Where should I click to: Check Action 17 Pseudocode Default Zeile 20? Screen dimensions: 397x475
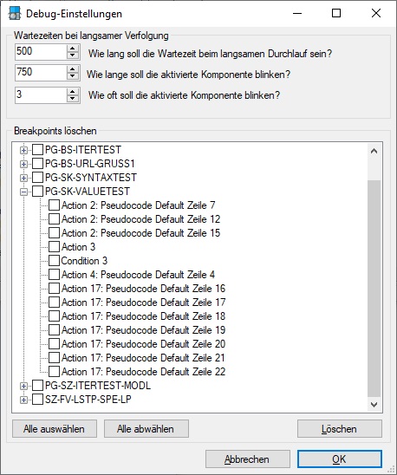click(x=55, y=344)
